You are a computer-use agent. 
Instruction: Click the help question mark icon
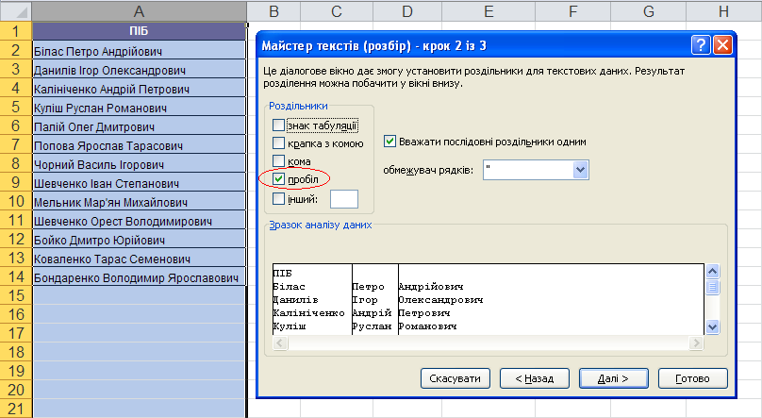(700, 46)
